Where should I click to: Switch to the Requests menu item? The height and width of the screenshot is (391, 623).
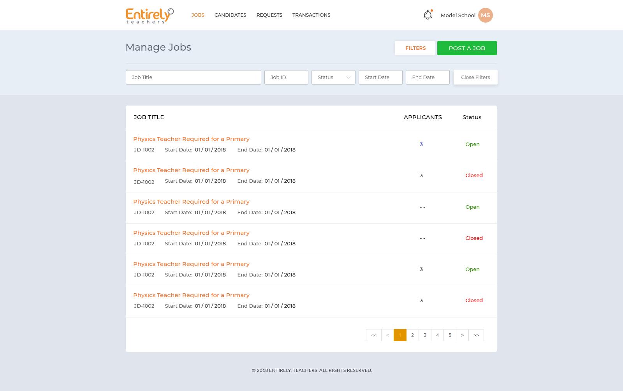[x=269, y=15]
